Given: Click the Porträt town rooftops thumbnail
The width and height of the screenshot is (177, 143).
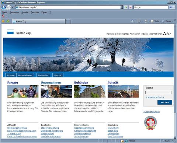Looking at the screenshot, I should [x=123, y=91].
